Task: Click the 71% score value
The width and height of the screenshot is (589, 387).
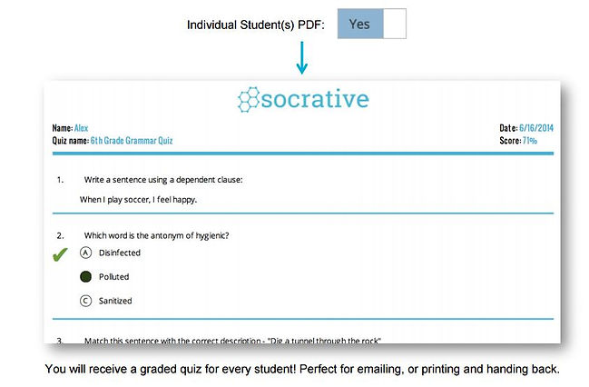Action: 530,141
